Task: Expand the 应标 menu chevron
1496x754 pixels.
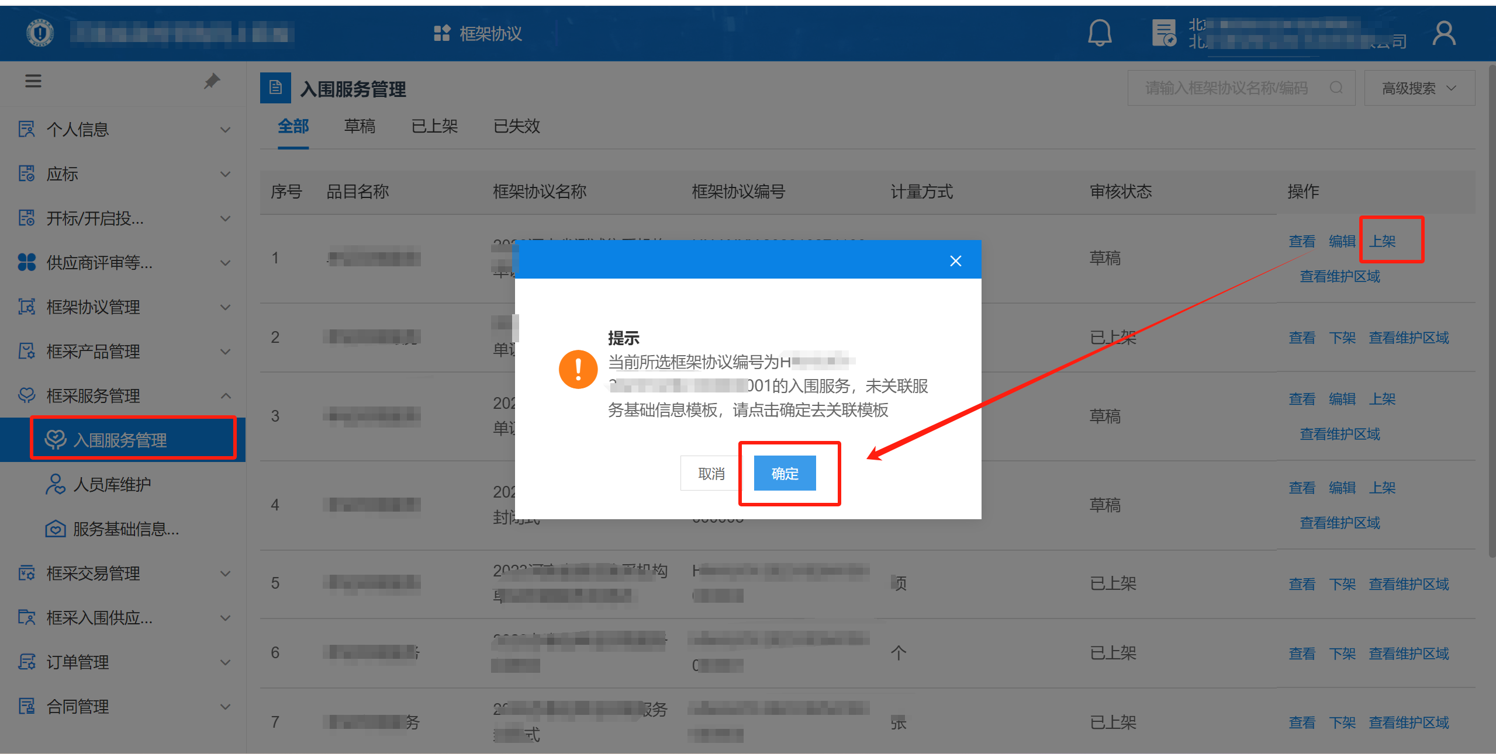Action: coord(225,174)
